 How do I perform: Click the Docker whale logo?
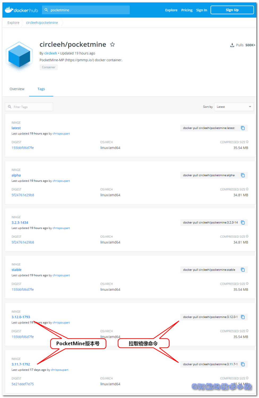tap(9, 10)
